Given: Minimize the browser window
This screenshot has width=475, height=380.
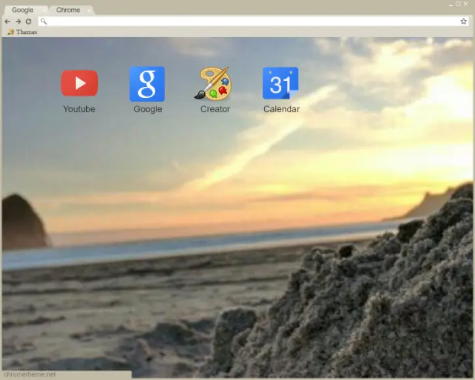Looking at the screenshot, I should click(x=450, y=4).
